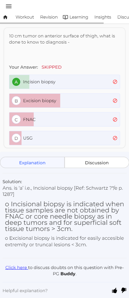The height and width of the screenshot is (298, 129).
Task: Click the thumbs up icon
Action: tap(115, 291)
